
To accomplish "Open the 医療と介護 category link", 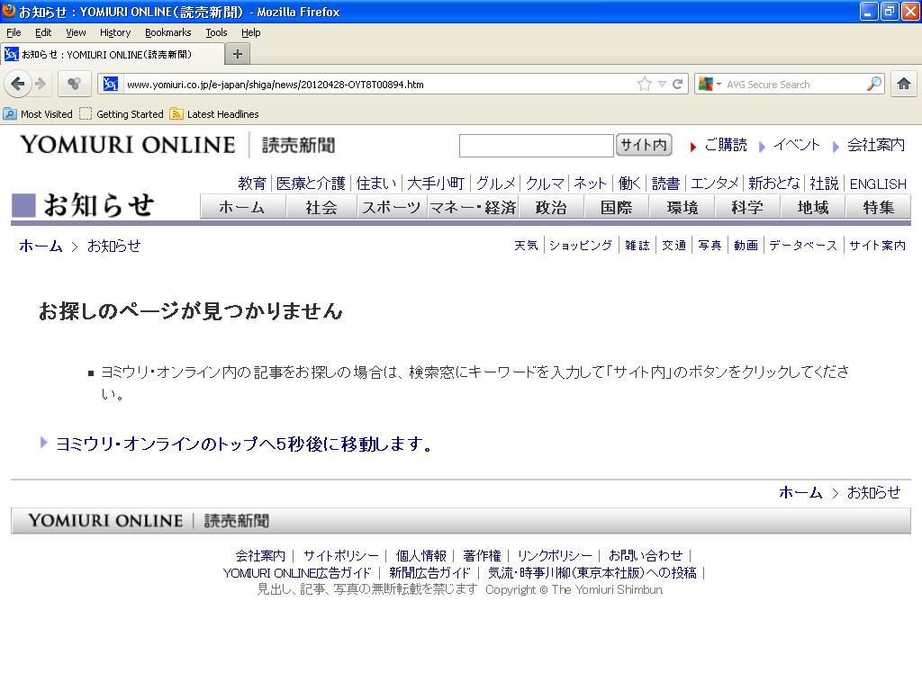I will tap(311, 184).
